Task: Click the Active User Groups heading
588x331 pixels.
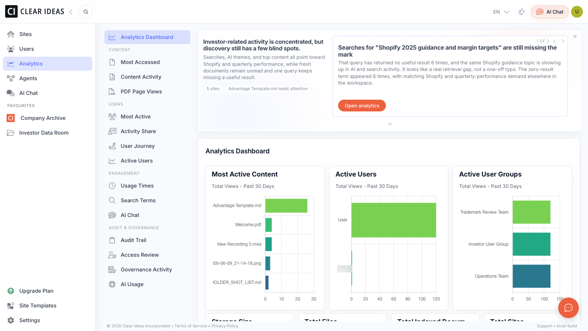Action: (490, 174)
